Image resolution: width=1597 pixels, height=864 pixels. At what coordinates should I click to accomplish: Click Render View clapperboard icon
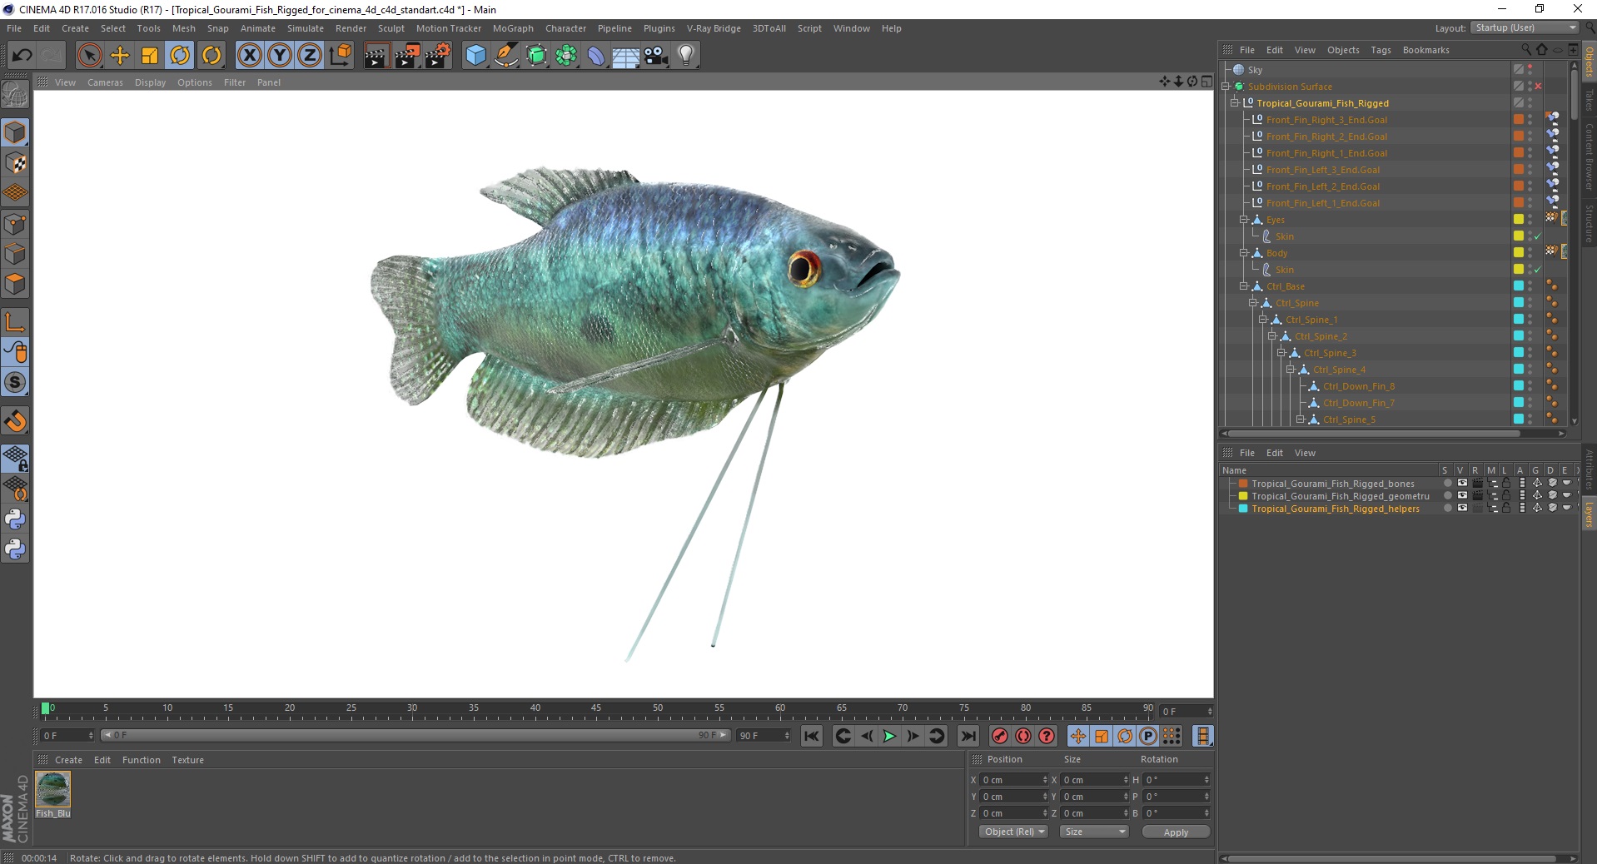tap(376, 56)
